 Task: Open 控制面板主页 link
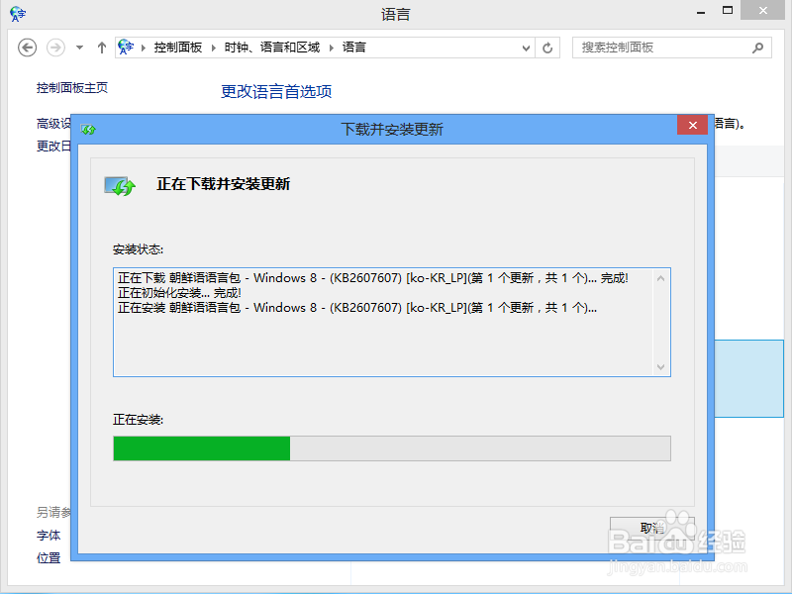pos(72,88)
